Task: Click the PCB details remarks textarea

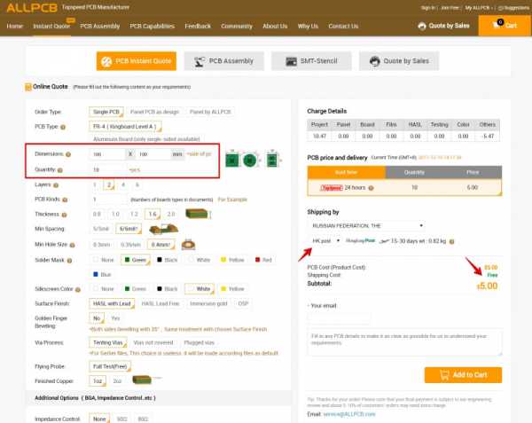Action: click(405, 342)
